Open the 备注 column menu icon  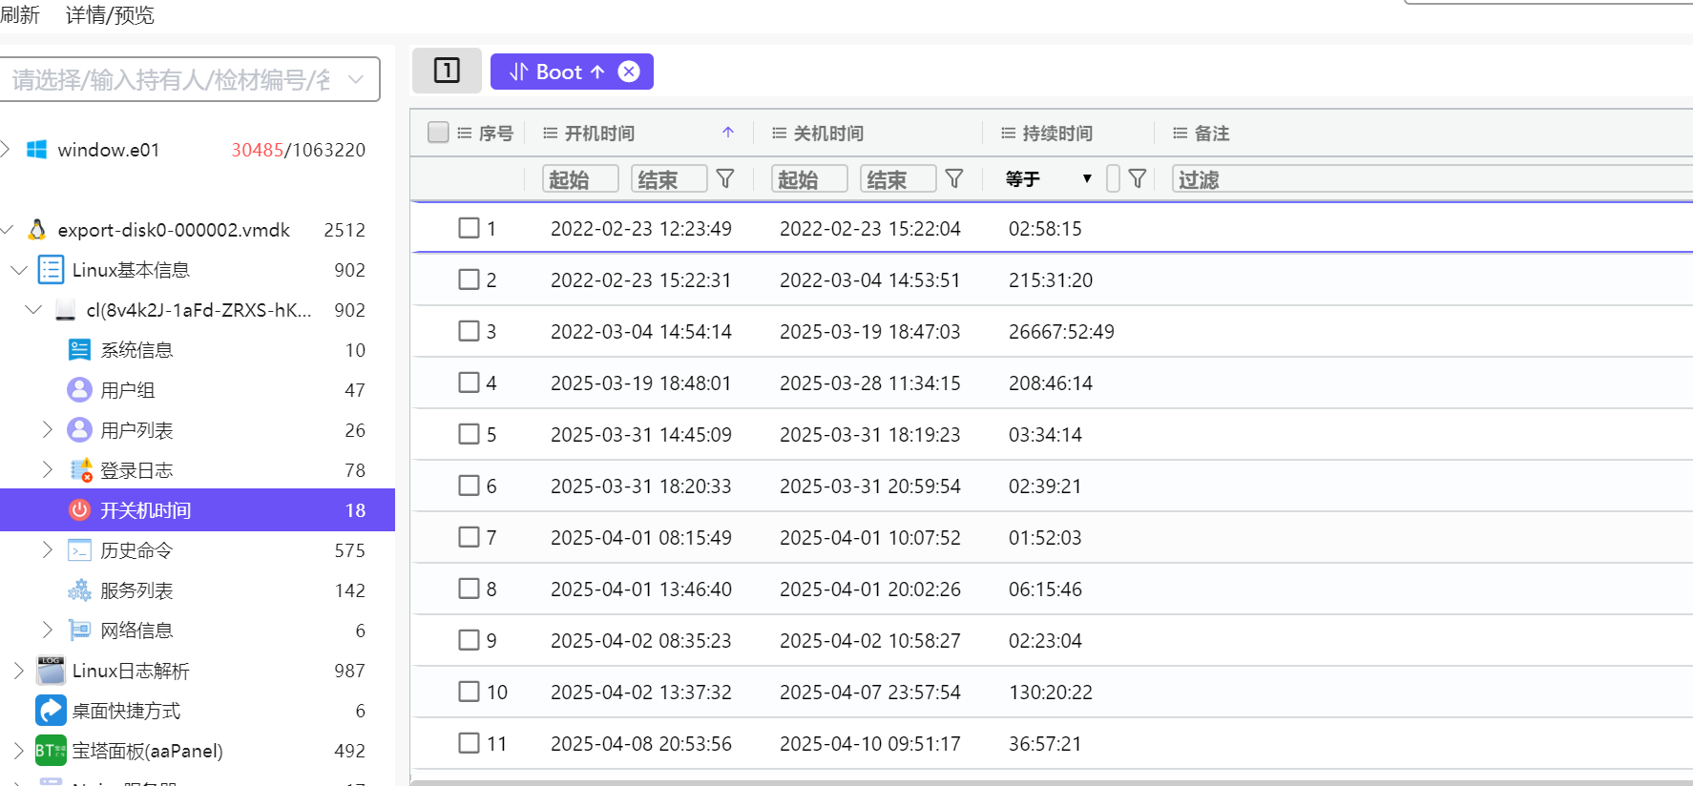[1181, 134]
